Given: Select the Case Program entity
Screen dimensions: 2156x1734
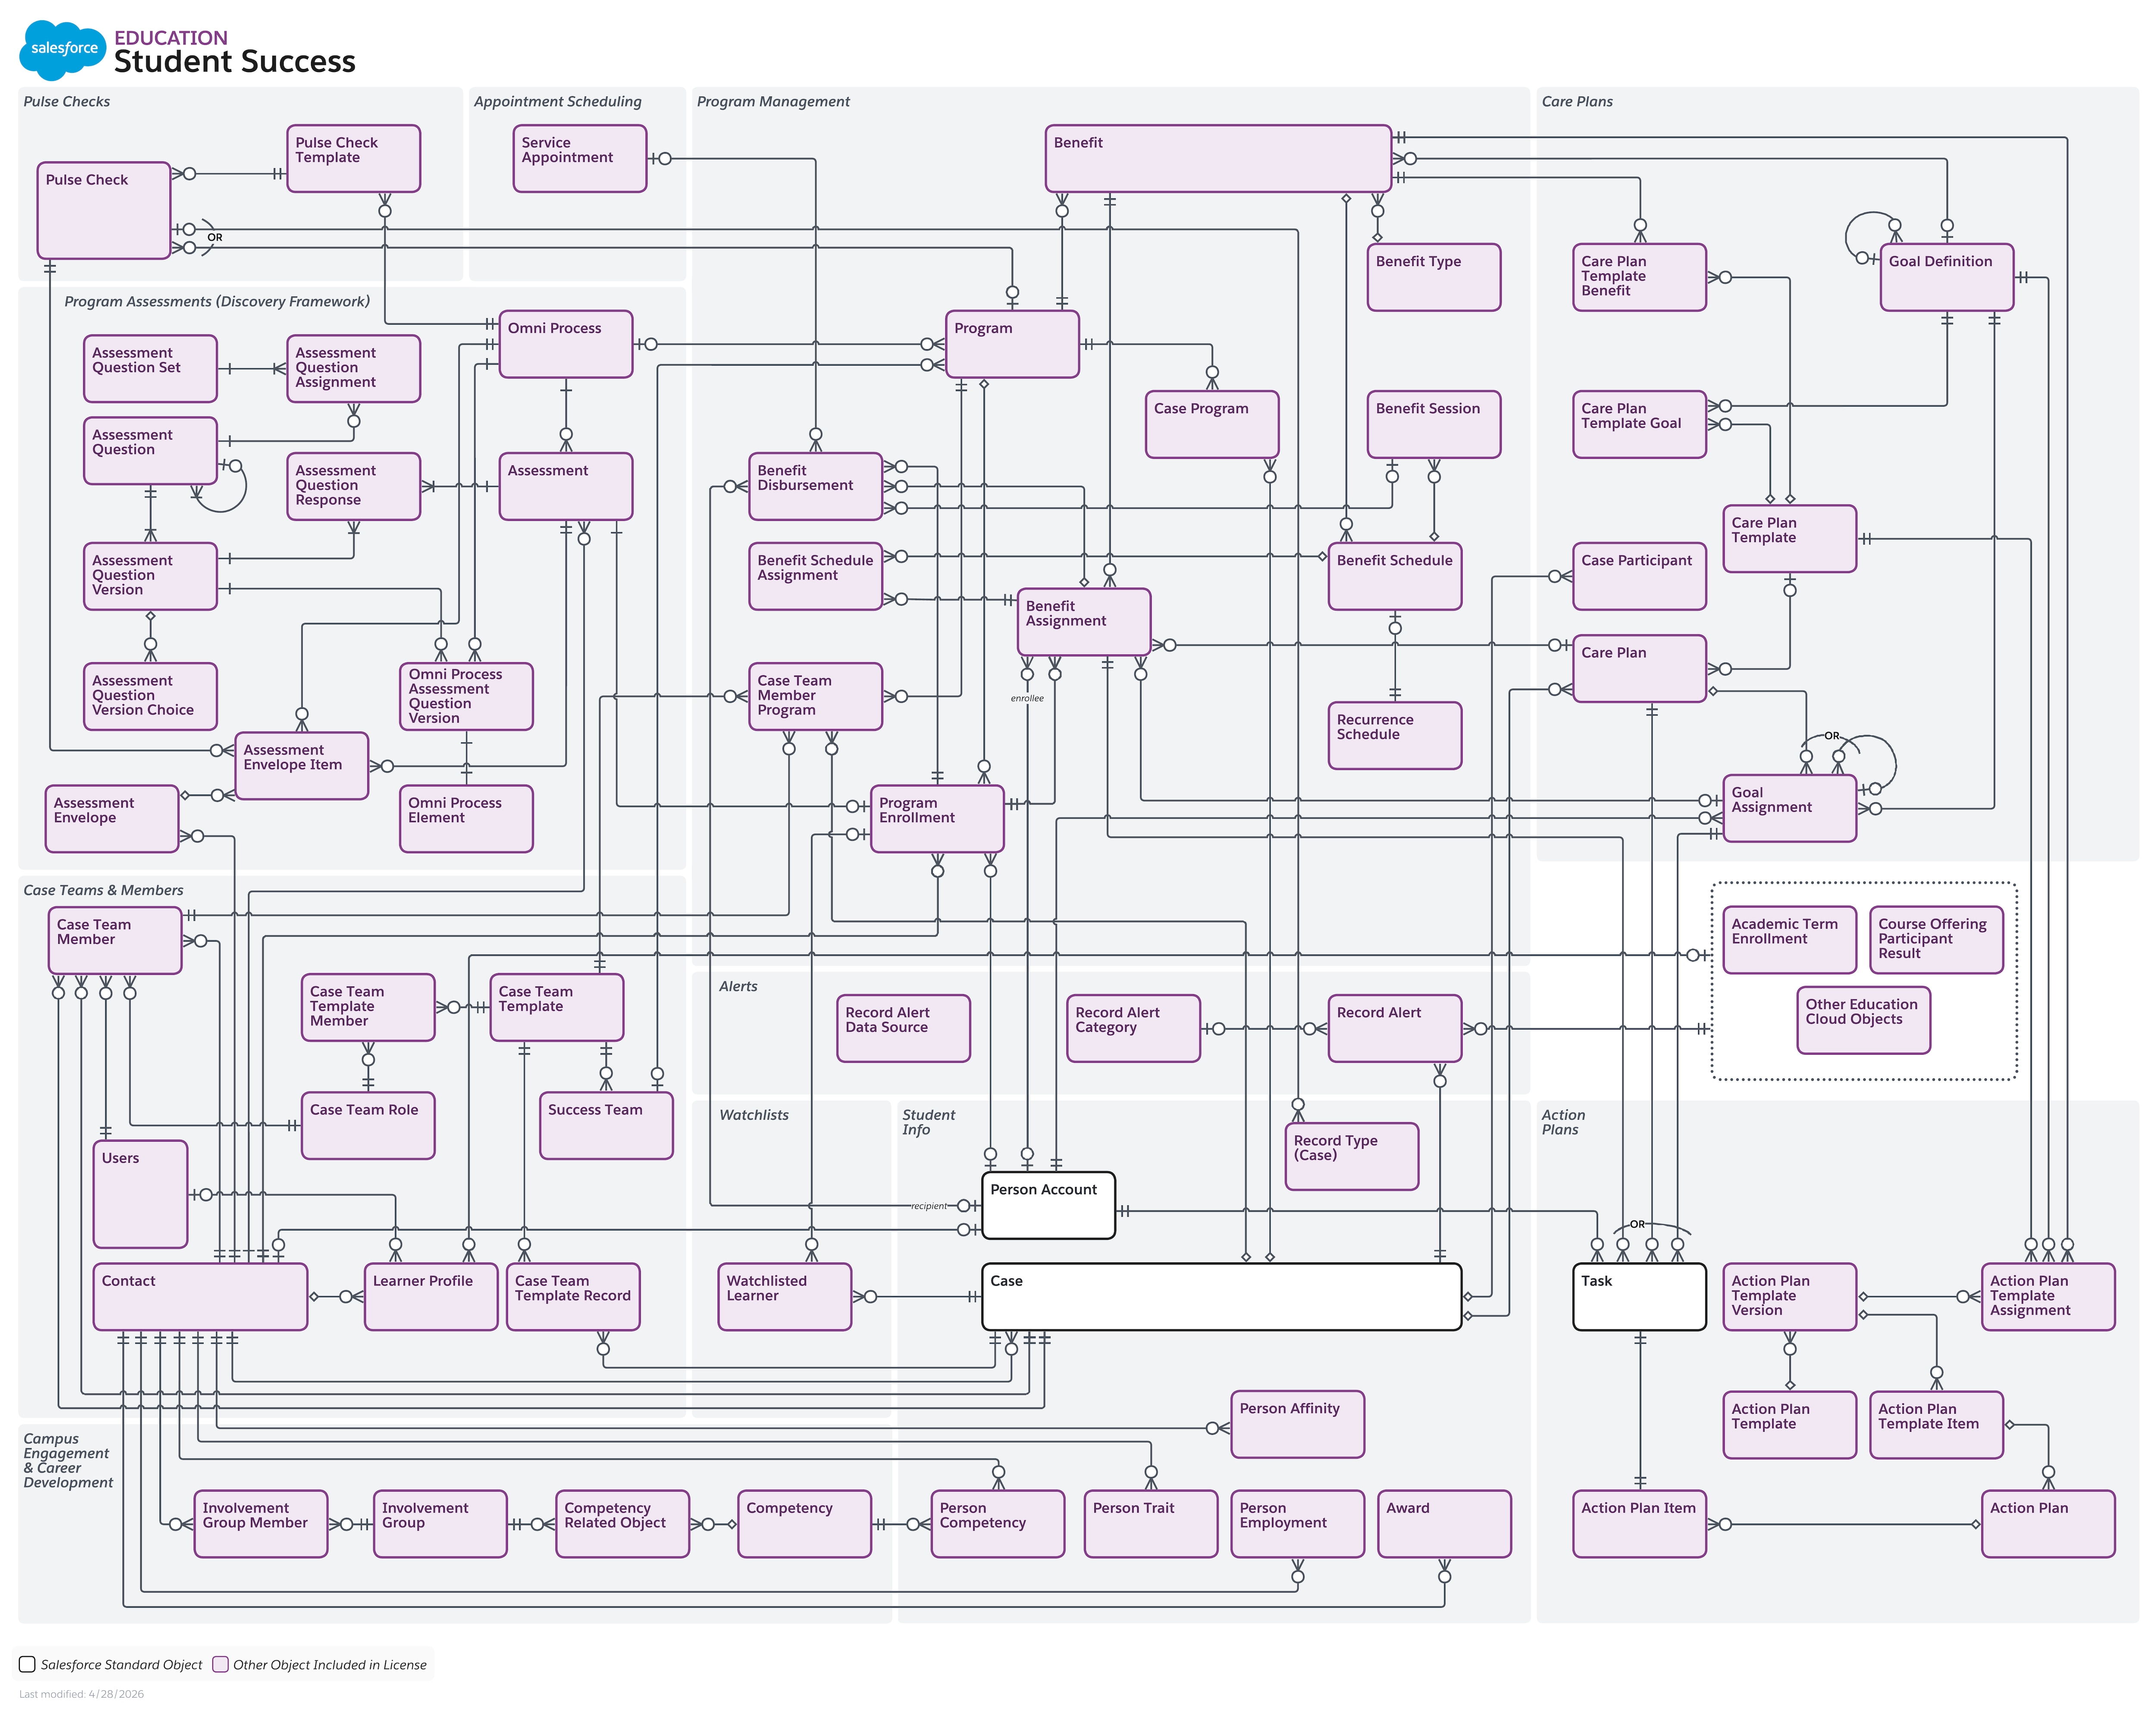Looking at the screenshot, I should [x=1212, y=424].
